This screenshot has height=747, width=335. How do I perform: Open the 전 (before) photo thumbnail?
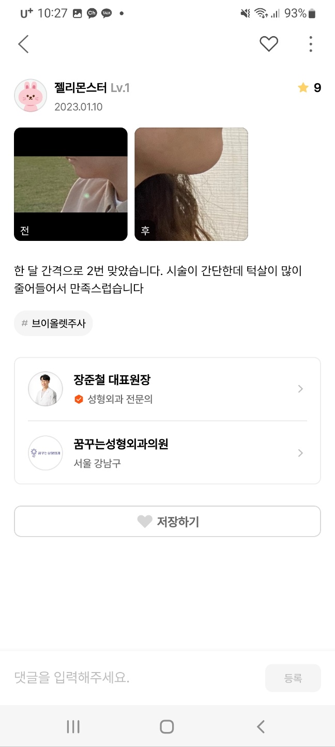pyautogui.click(x=71, y=184)
